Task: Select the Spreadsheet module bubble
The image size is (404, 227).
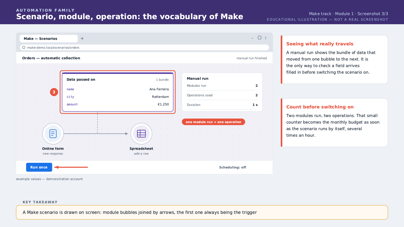Action: (x=141, y=134)
